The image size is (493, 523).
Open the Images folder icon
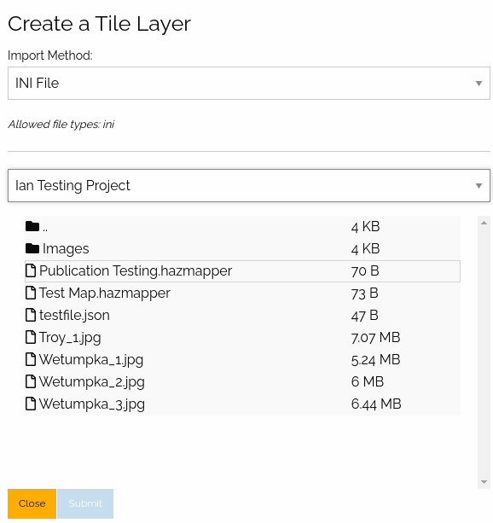32,248
